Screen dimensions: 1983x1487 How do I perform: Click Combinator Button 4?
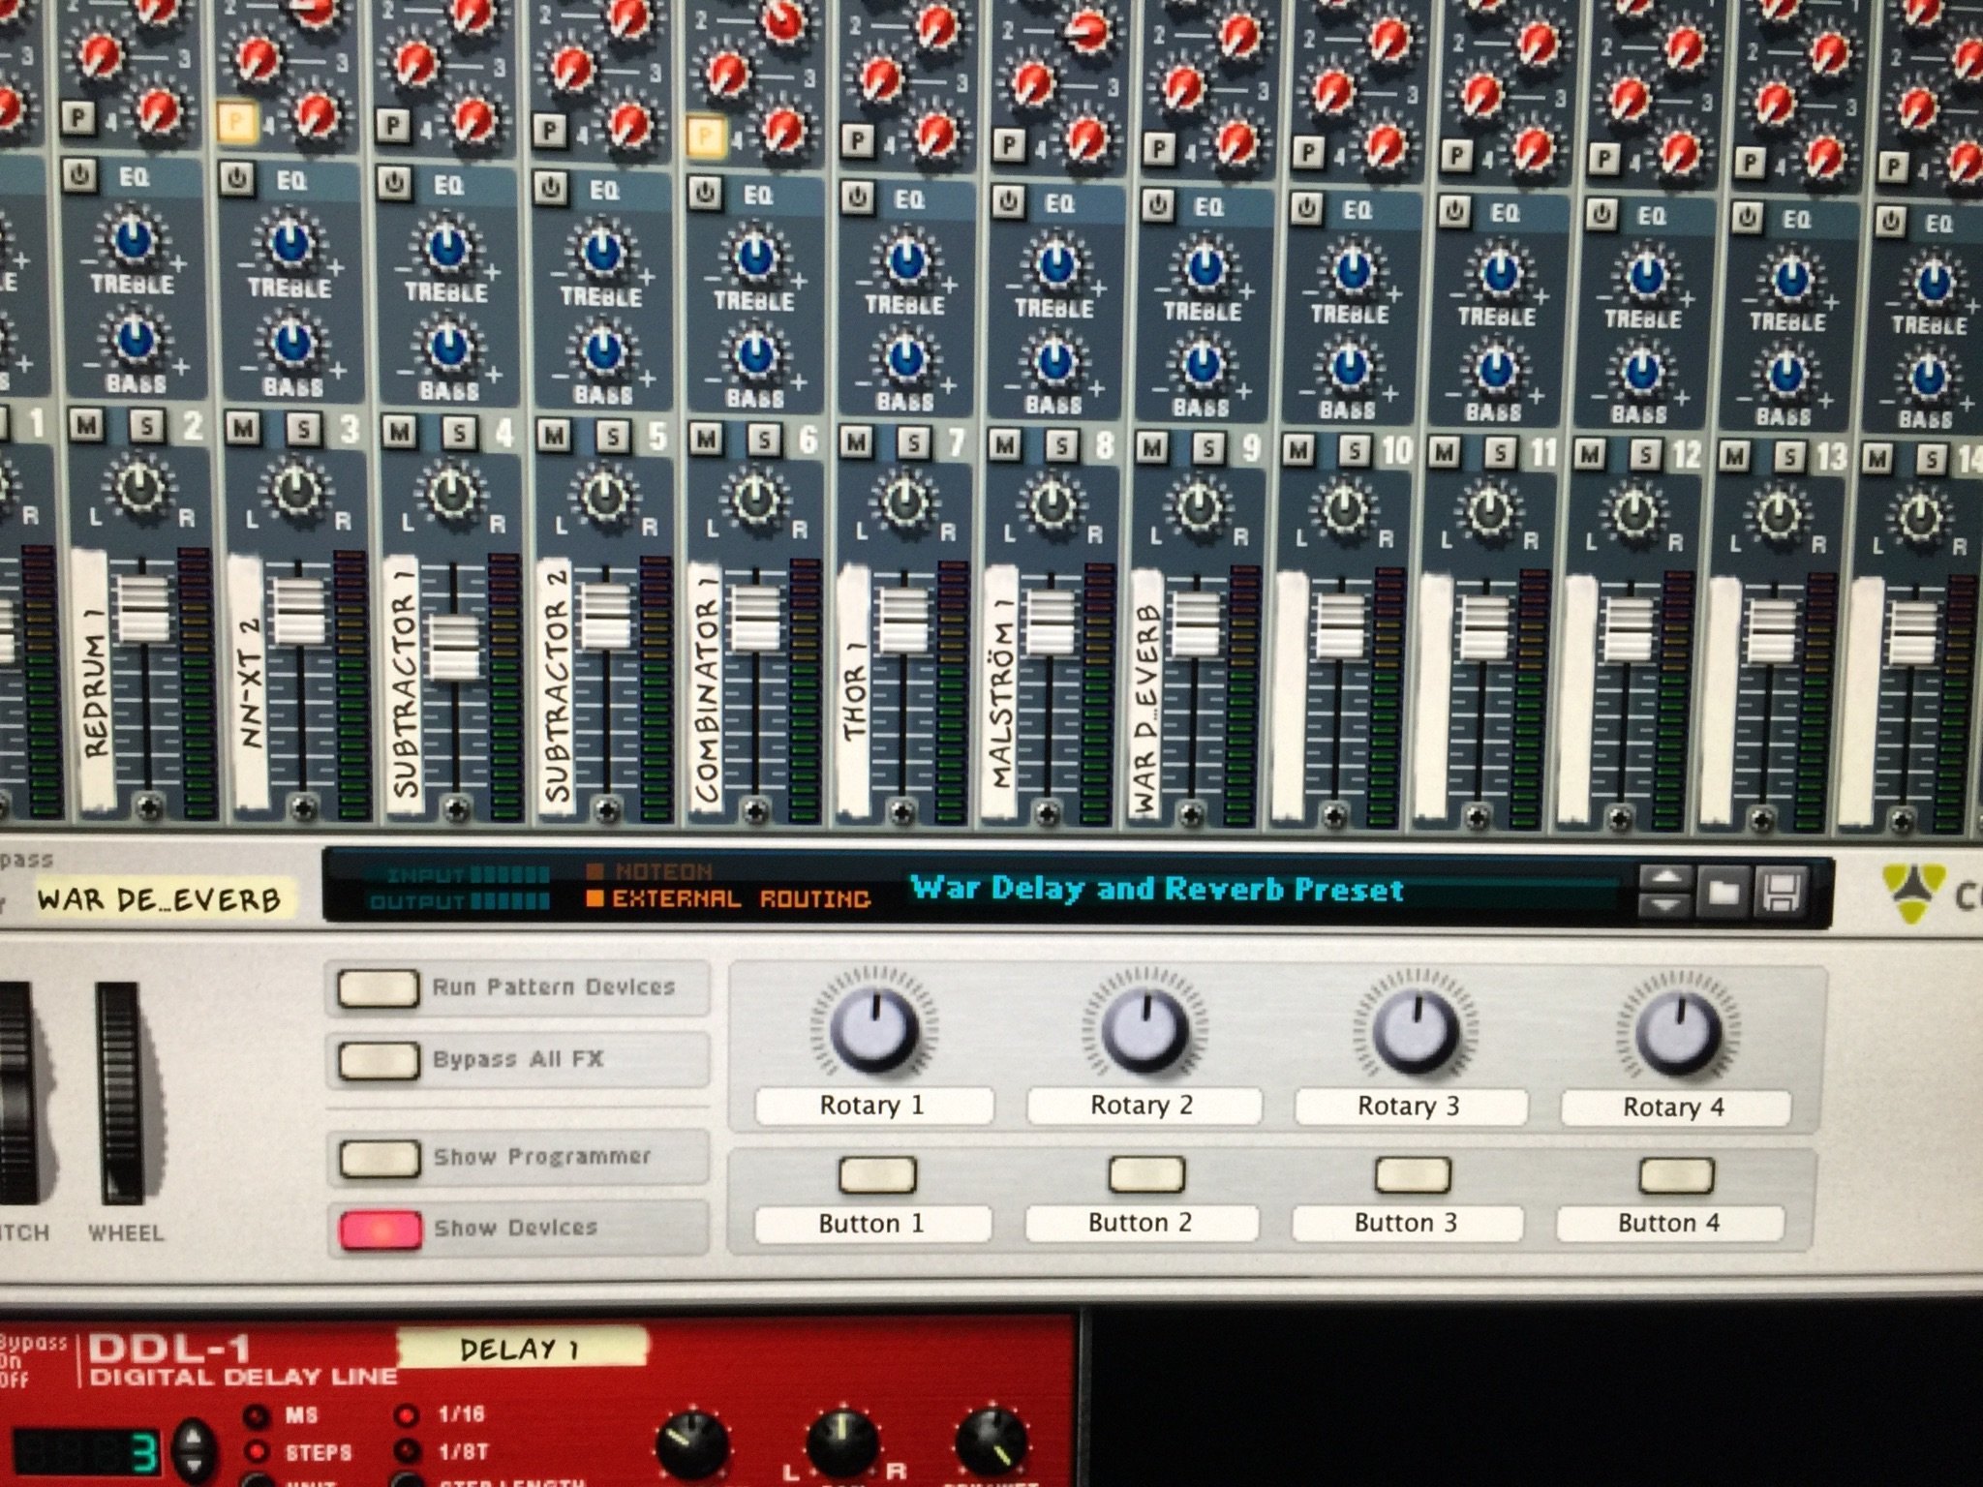[1676, 1176]
